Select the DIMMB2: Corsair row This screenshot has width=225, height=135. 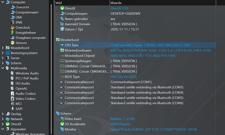point(135,71)
